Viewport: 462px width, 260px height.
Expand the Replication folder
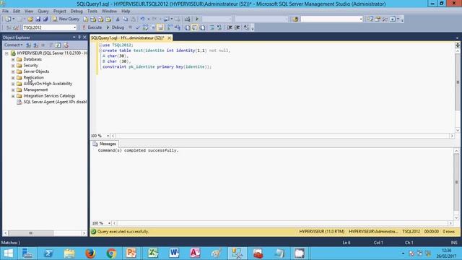click(x=13, y=78)
